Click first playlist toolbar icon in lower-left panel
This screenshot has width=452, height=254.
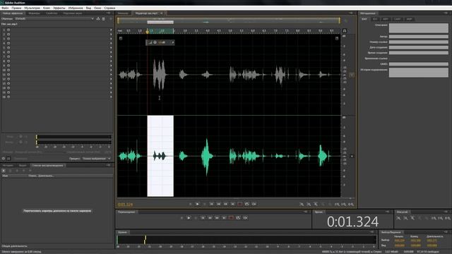[x=4, y=171]
